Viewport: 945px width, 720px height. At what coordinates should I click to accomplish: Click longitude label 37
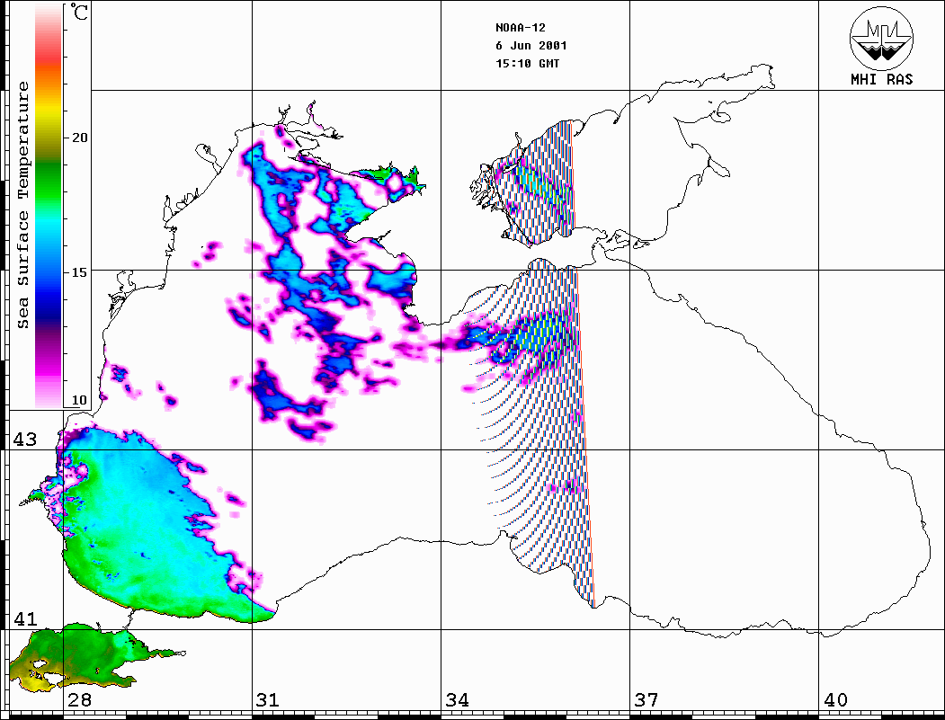click(646, 700)
